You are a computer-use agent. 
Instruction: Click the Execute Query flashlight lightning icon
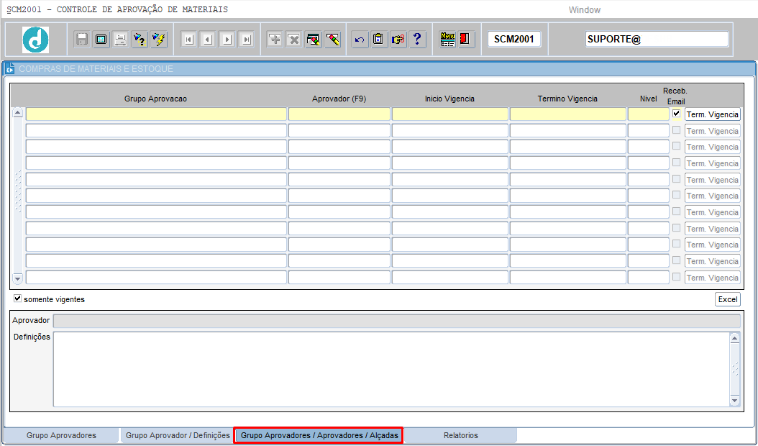tap(158, 39)
